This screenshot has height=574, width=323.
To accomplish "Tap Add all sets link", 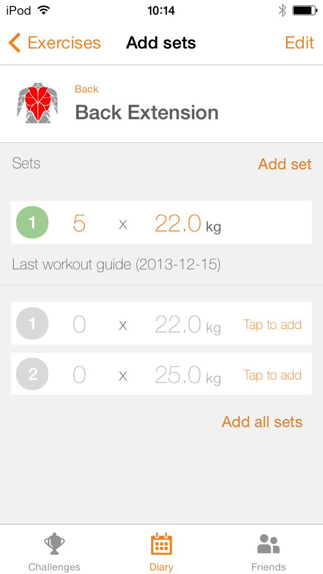I will coord(262,422).
